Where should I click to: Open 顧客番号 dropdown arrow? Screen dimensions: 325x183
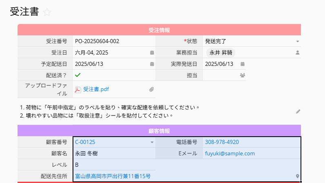point(152,142)
